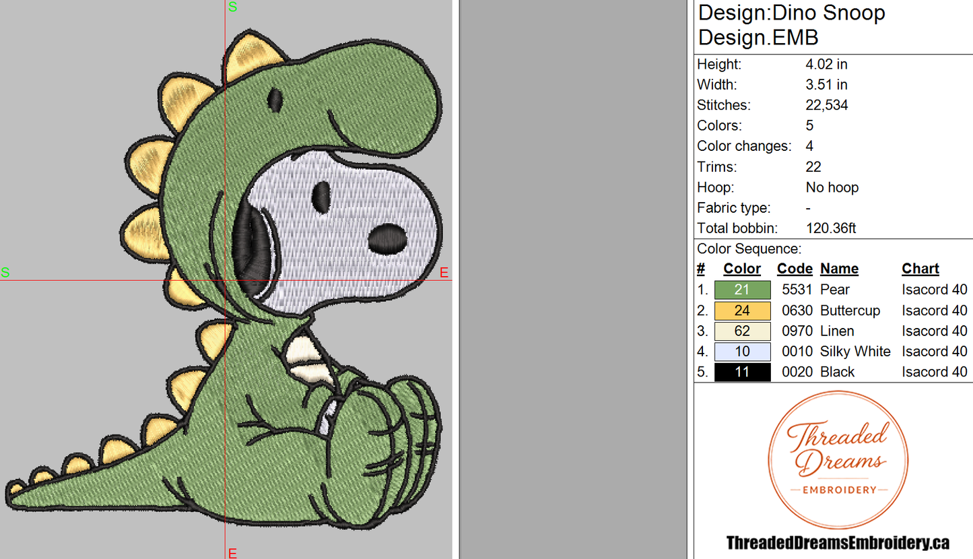The image size is (973, 559).
Task: Click the 'Color' column header
Action: click(742, 269)
